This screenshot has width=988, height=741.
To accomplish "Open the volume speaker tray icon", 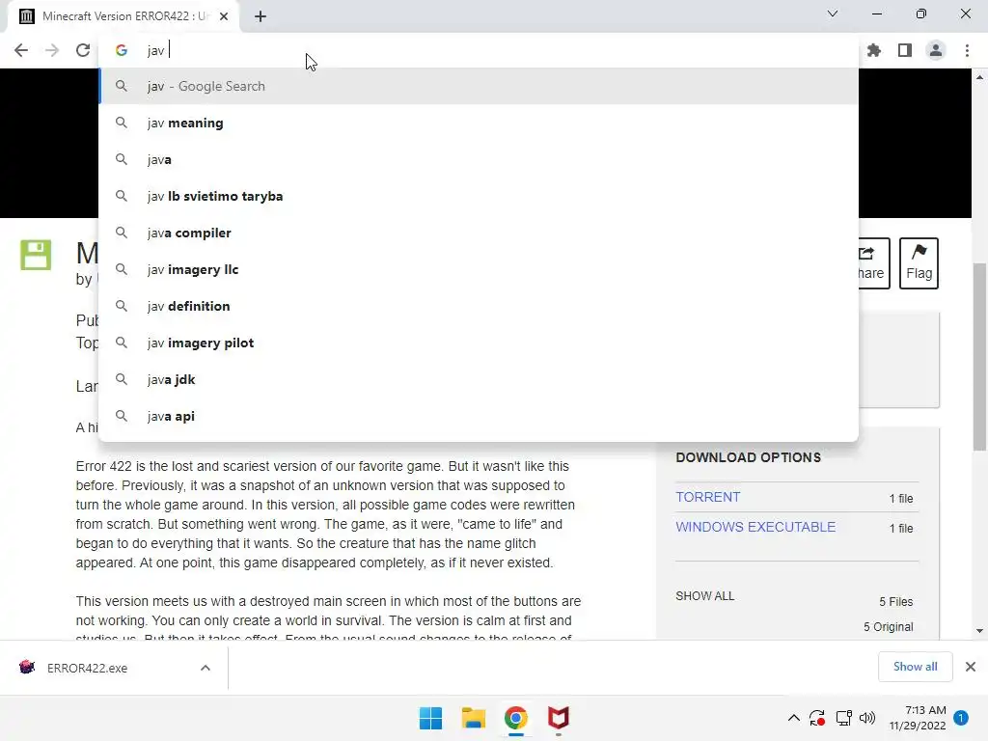I will 867,718.
